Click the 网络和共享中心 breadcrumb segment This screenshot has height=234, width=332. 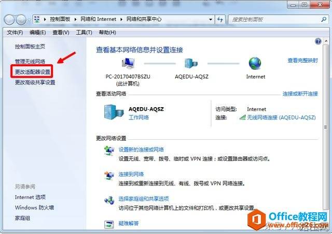coord(144,19)
